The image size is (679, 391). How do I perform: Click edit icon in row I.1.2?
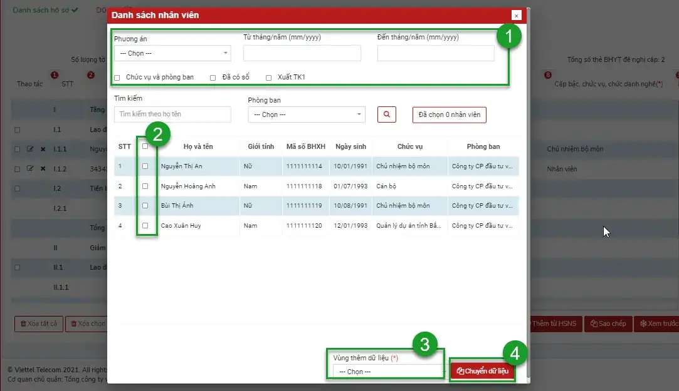point(30,168)
